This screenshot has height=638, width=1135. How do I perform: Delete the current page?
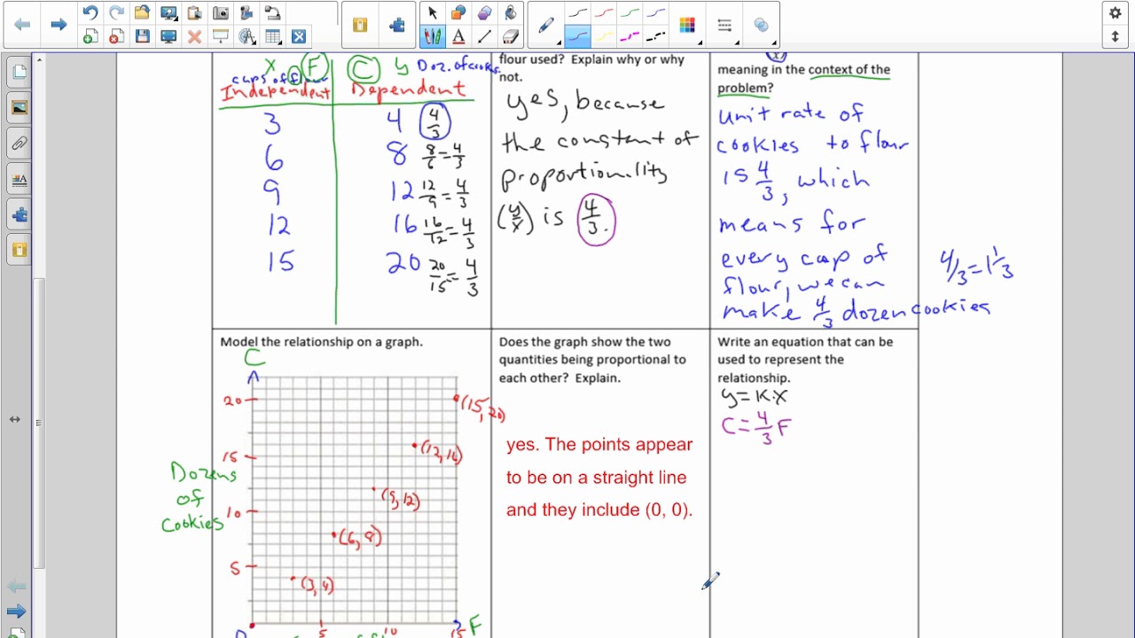[116, 36]
